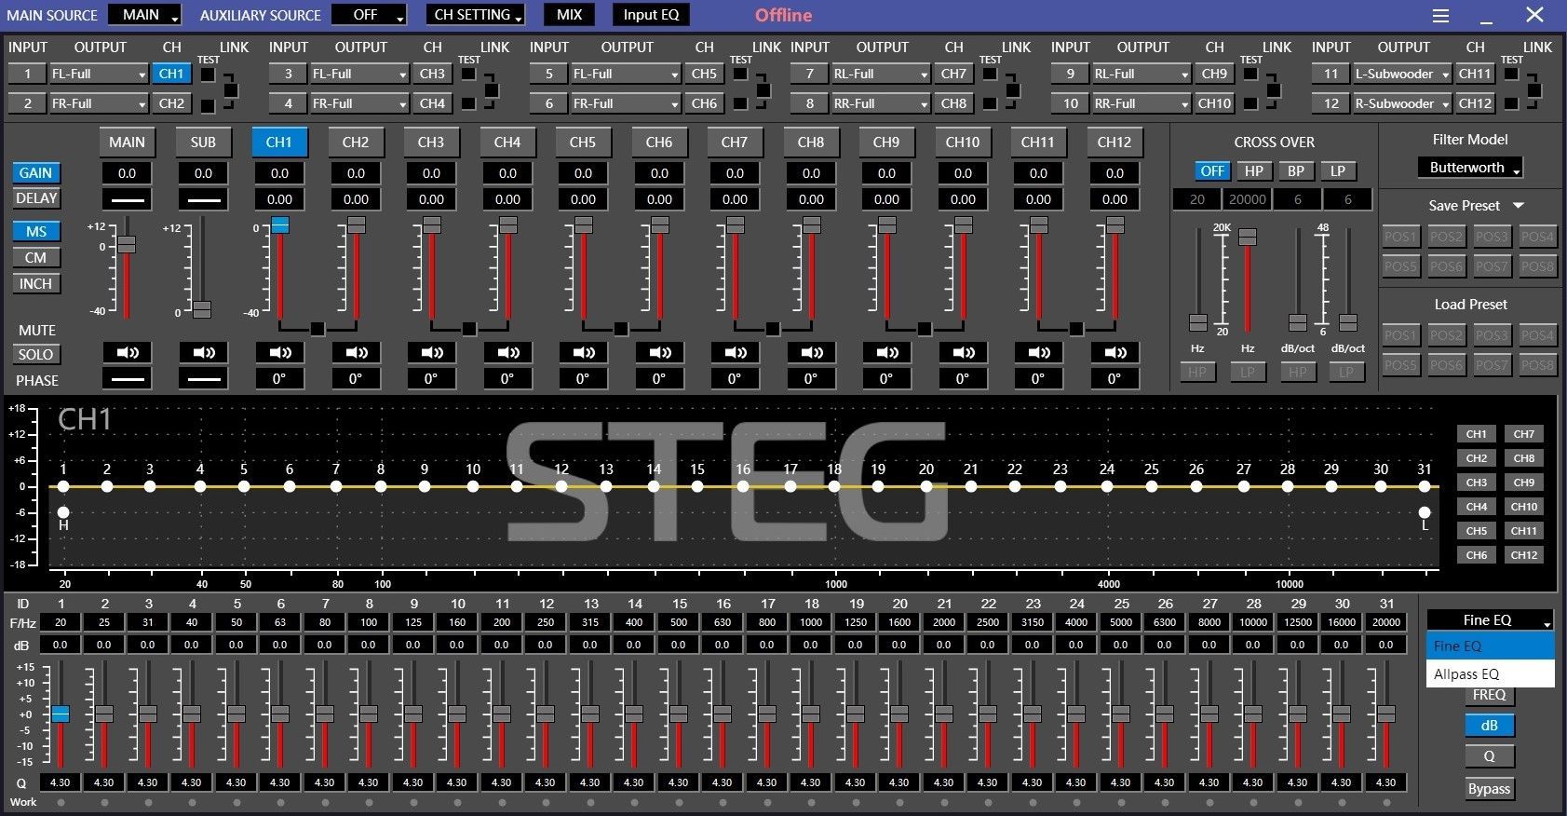Open the hamburger menu icon
Viewport: 1567px width, 816px height.
1440,16
